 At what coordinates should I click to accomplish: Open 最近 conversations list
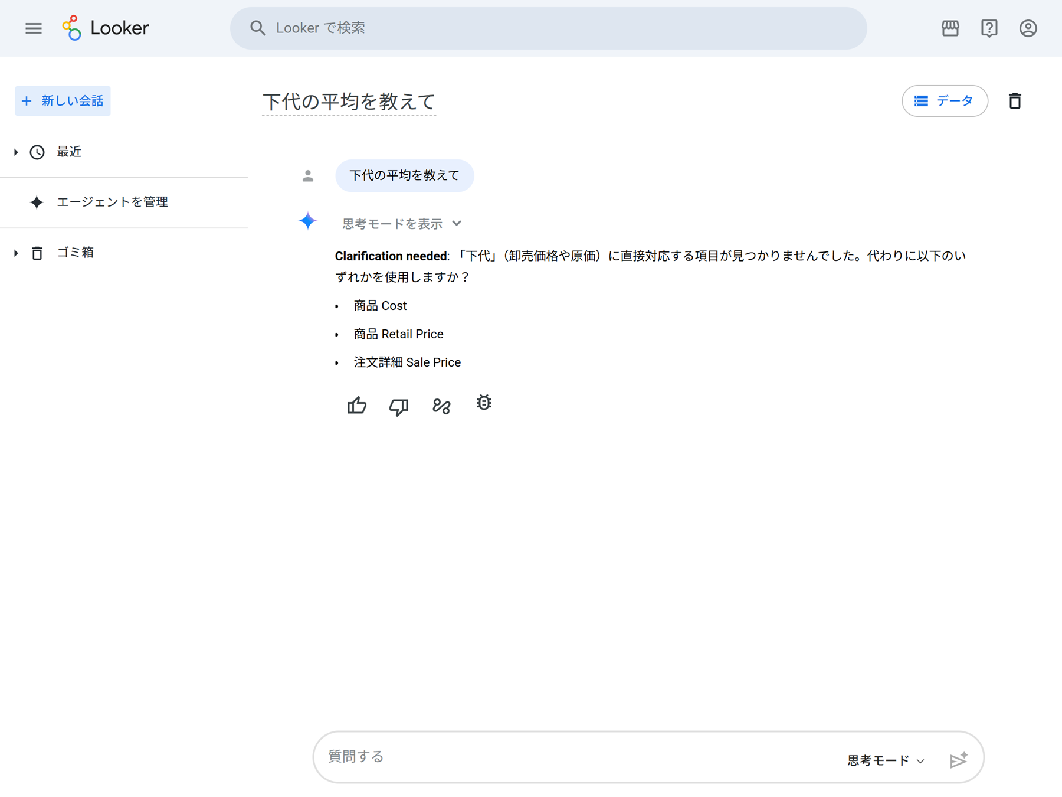tap(69, 152)
